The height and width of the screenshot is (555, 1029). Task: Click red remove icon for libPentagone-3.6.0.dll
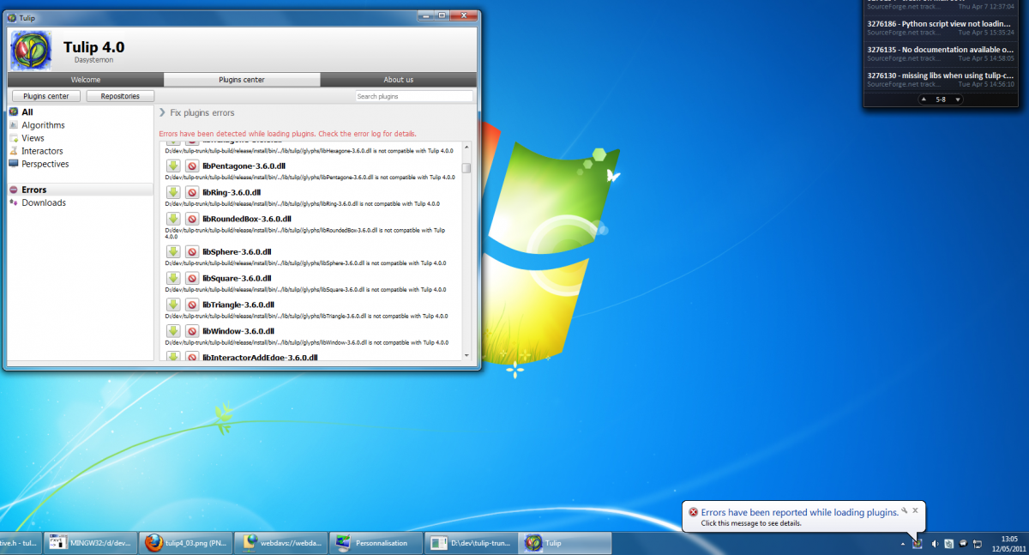tap(192, 166)
